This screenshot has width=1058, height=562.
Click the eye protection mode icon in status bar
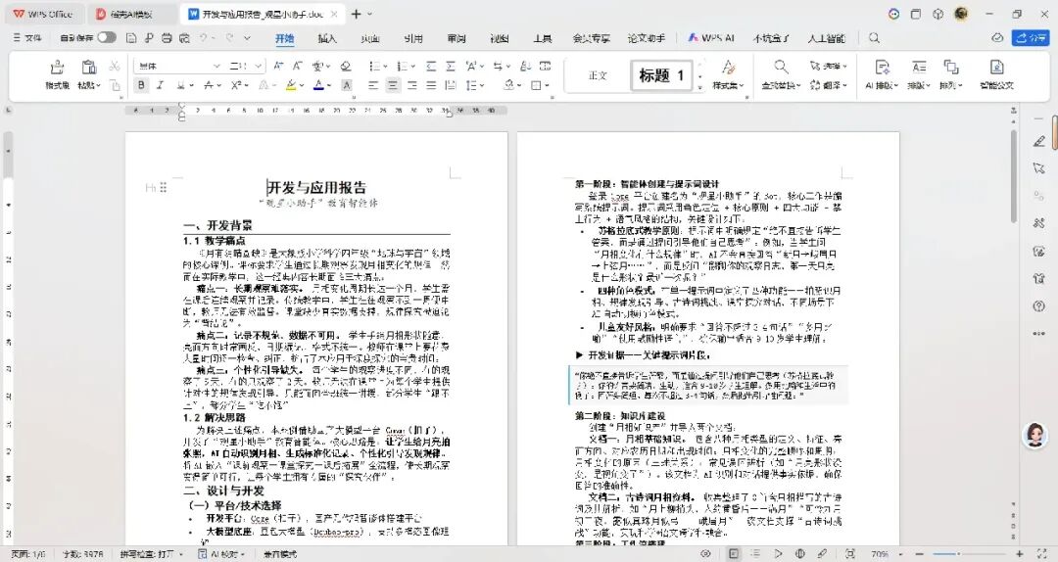tap(705, 554)
